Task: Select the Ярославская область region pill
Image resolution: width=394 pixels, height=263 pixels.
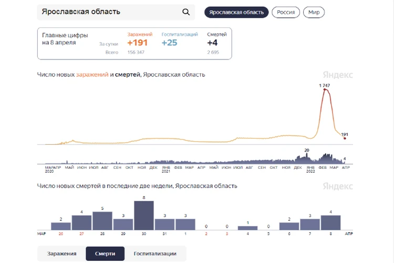Action: point(236,12)
